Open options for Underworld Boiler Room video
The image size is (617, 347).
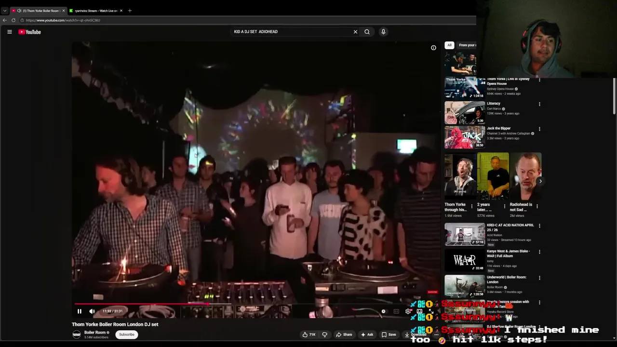(x=539, y=278)
